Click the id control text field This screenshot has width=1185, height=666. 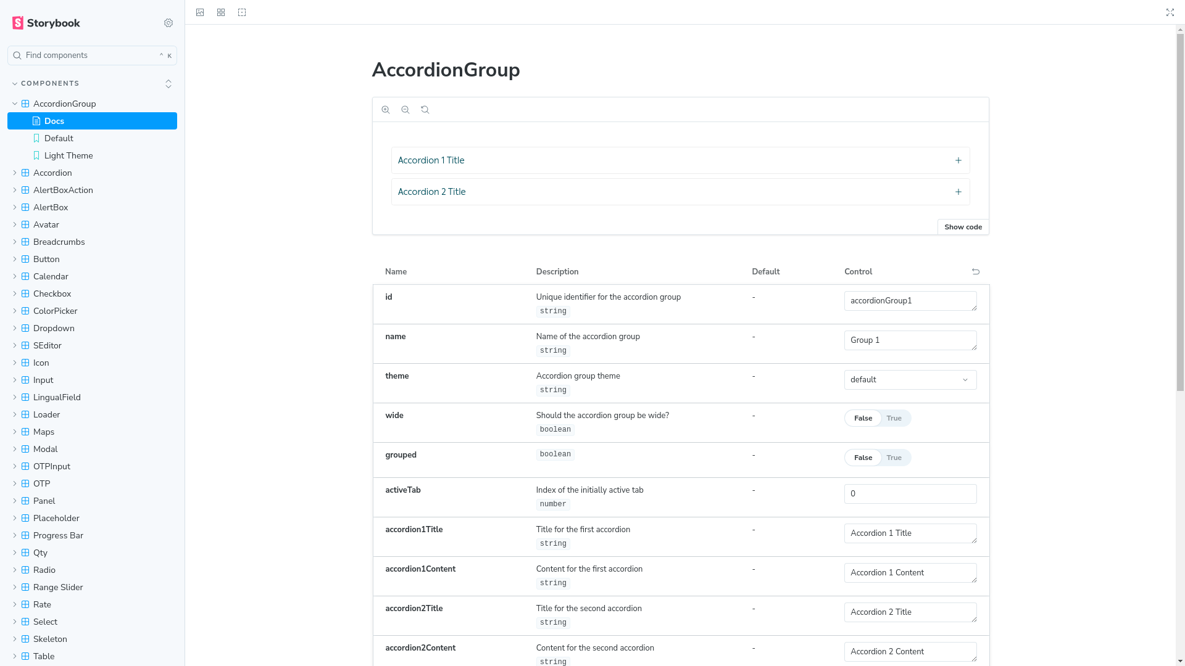910,301
